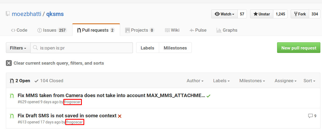Click pull request icon for Draft SMS fix

tap(12, 116)
